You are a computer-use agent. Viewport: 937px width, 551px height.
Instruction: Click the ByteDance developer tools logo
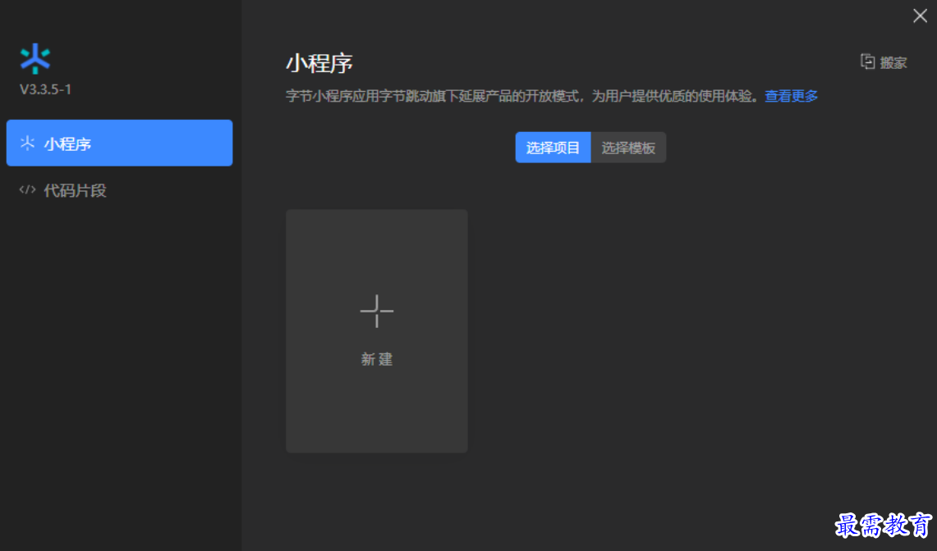pos(35,58)
